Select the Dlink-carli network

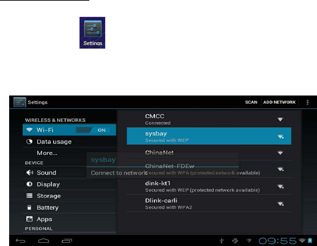pyautogui.click(x=209, y=203)
